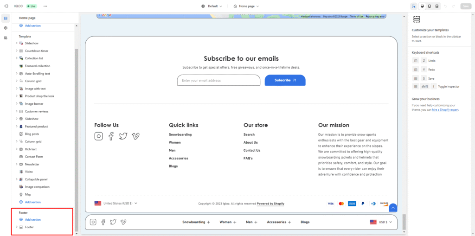Screen dimensions: 475x236
Task: Click the hire a Shopify expert link
Action: coord(445,110)
